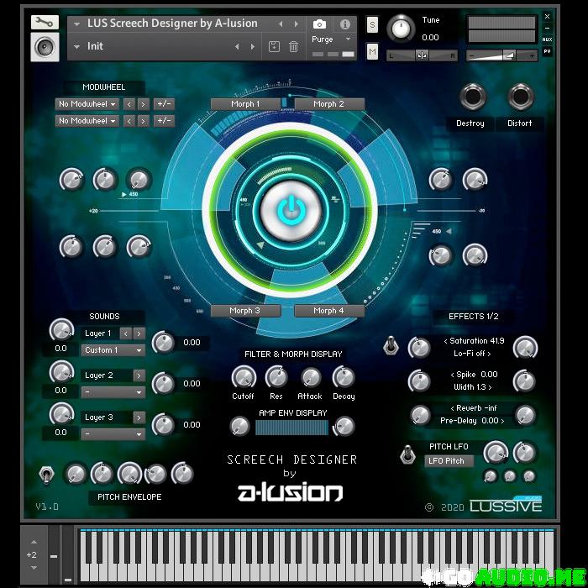This screenshot has height=588, width=588.
Task: Click the AMP ENV display bar
Action: pyautogui.click(x=291, y=428)
